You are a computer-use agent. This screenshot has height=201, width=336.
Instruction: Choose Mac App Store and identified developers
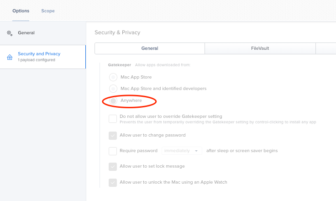click(x=113, y=89)
